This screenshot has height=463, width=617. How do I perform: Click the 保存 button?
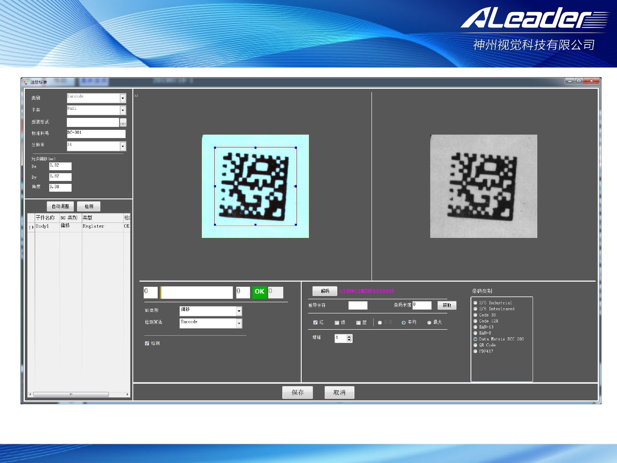pyautogui.click(x=298, y=393)
